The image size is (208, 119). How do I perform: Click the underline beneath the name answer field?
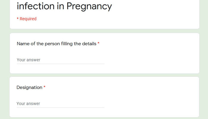(x=61, y=64)
